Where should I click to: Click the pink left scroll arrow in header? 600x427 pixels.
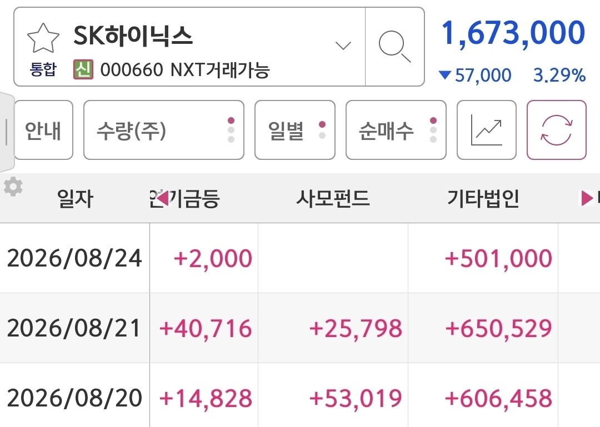tap(163, 198)
